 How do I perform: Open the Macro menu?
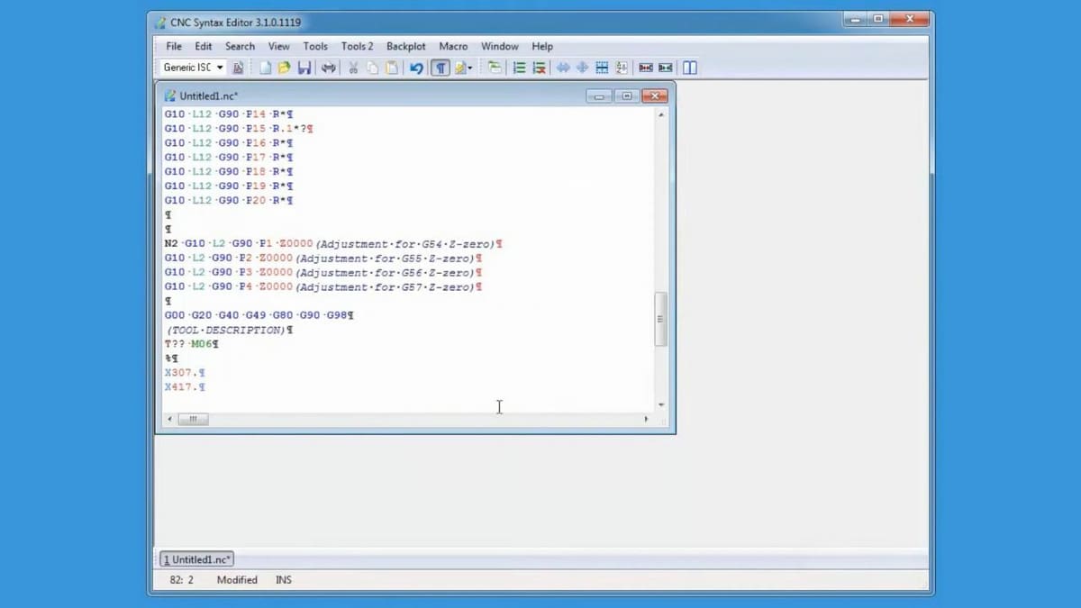coord(453,46)
